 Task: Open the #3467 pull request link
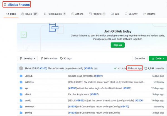[x=94, y=94]
